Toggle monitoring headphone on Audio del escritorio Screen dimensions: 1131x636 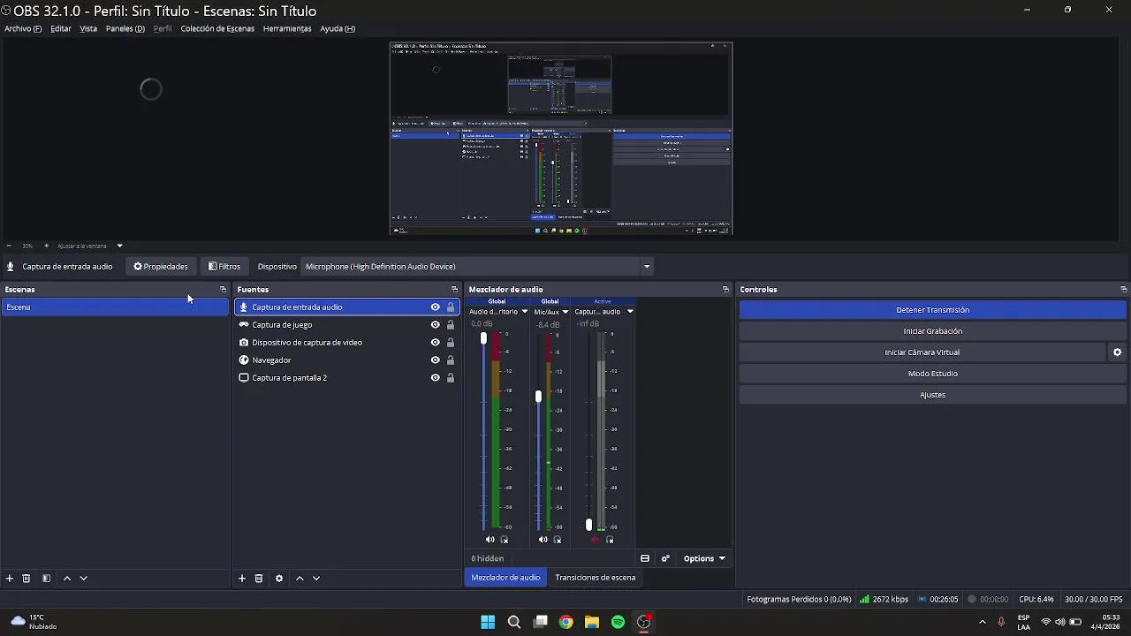click(x=505, y=540)
